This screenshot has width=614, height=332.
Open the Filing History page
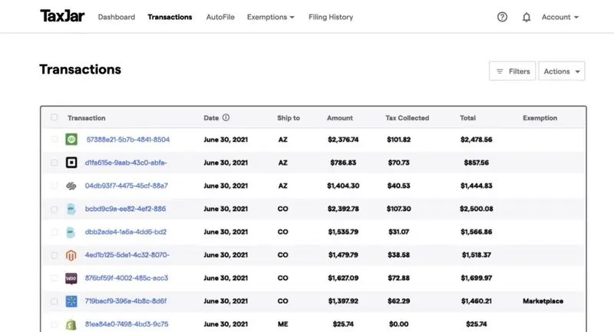[331, 17]
